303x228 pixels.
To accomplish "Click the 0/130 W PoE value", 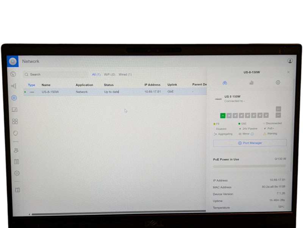I will 280,159.
